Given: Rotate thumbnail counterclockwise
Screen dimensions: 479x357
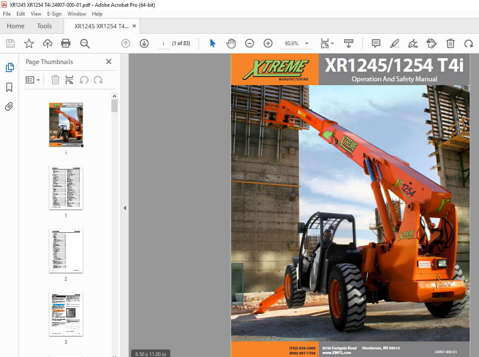Looking at the screenshot, I should click(x=84, y=80).
